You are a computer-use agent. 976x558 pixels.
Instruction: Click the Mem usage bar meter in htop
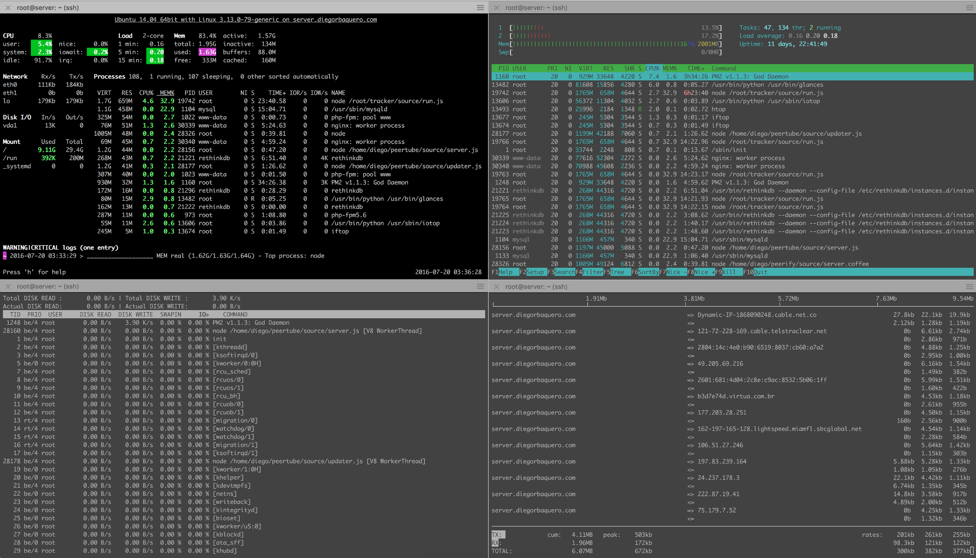point(610,44)
